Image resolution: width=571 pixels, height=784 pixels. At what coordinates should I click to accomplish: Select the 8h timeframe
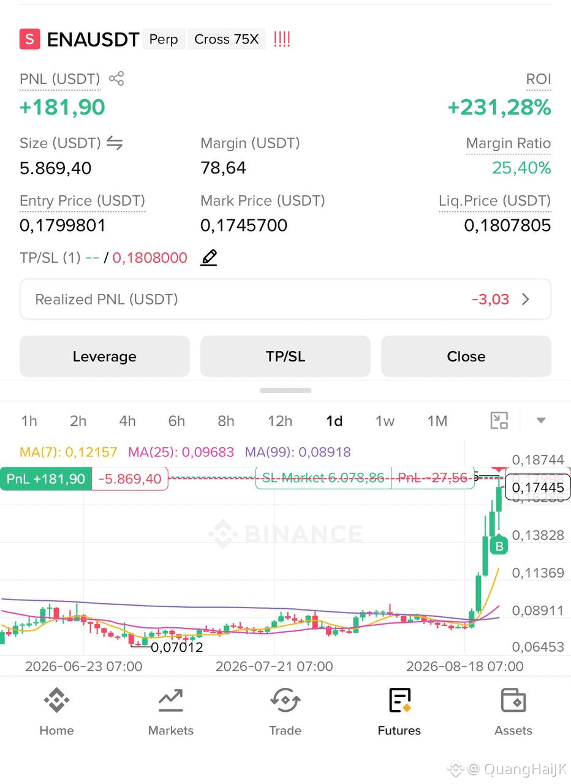pyautogui.click(x=226, y=421)
